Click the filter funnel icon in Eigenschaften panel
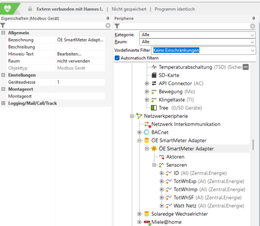The image size is (260, 226). 3,26
